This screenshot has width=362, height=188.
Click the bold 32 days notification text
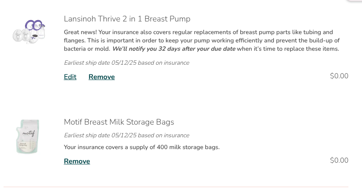coord(174,49)
